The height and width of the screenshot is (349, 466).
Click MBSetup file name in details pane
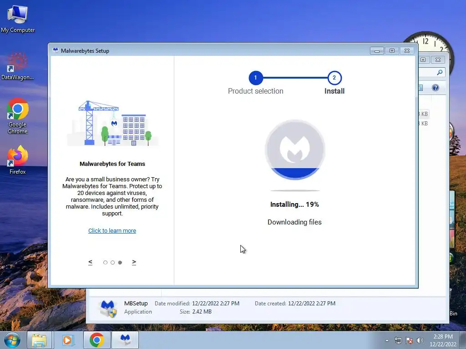coord(136,303)
